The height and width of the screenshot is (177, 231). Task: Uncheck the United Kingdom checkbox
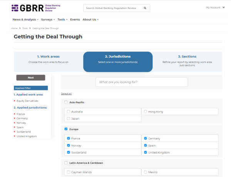click(x=146, y=152)
